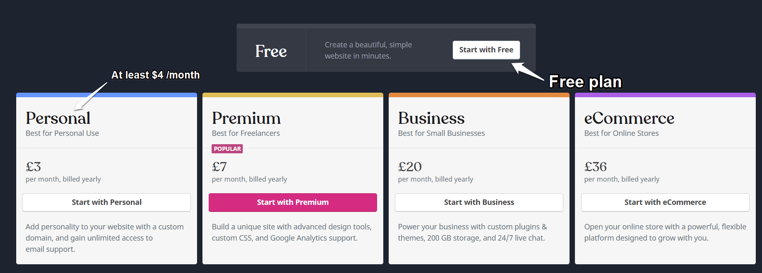Click the £7 Premium price
This screenshot has height=273, width=762.
coord(219,167)
